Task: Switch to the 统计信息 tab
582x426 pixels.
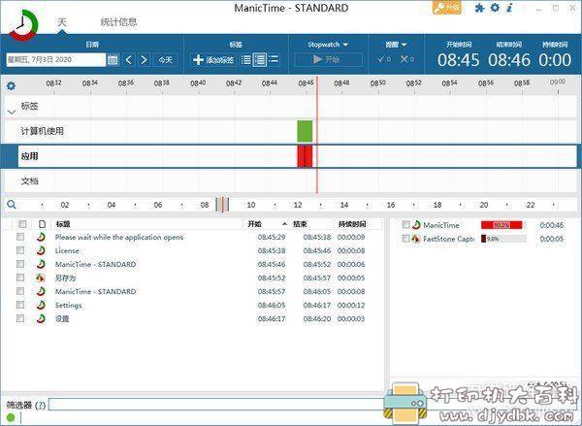Action: 118,22
